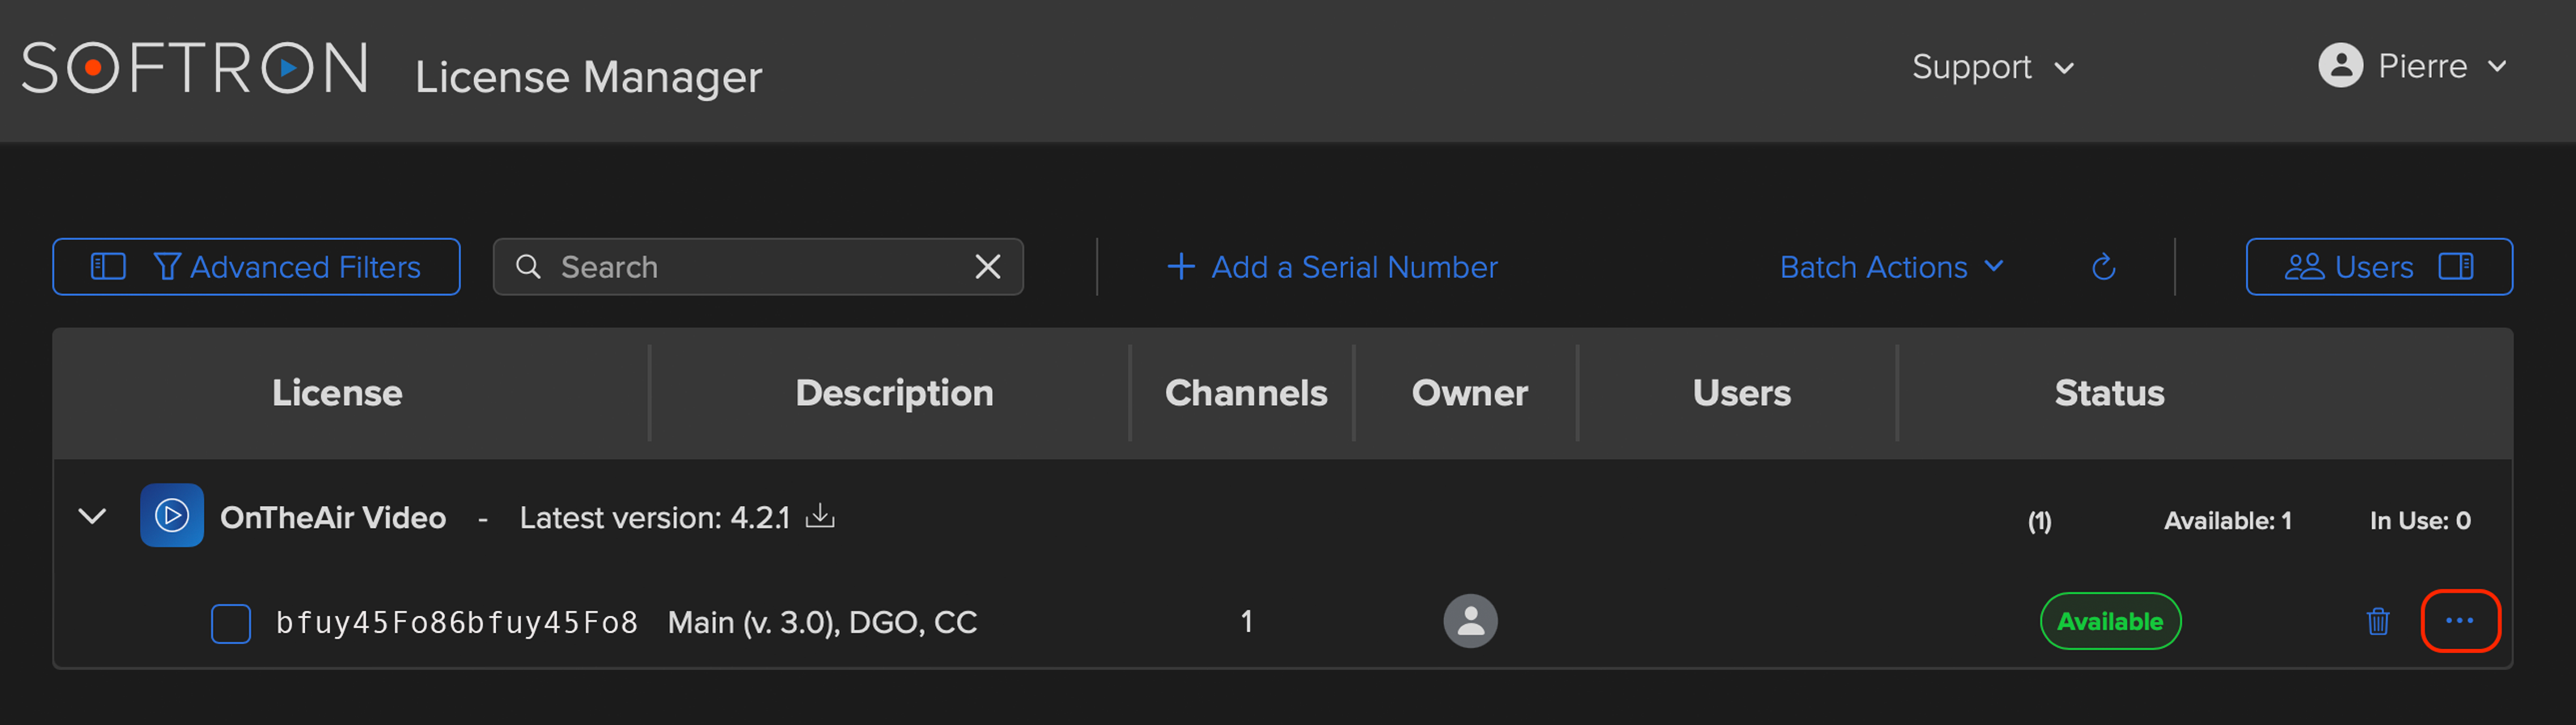Download OnTheAir Video latest version icon
The height and width of the screenshot is (725, 2576).
pyautogui.click(x=820, y=516)
